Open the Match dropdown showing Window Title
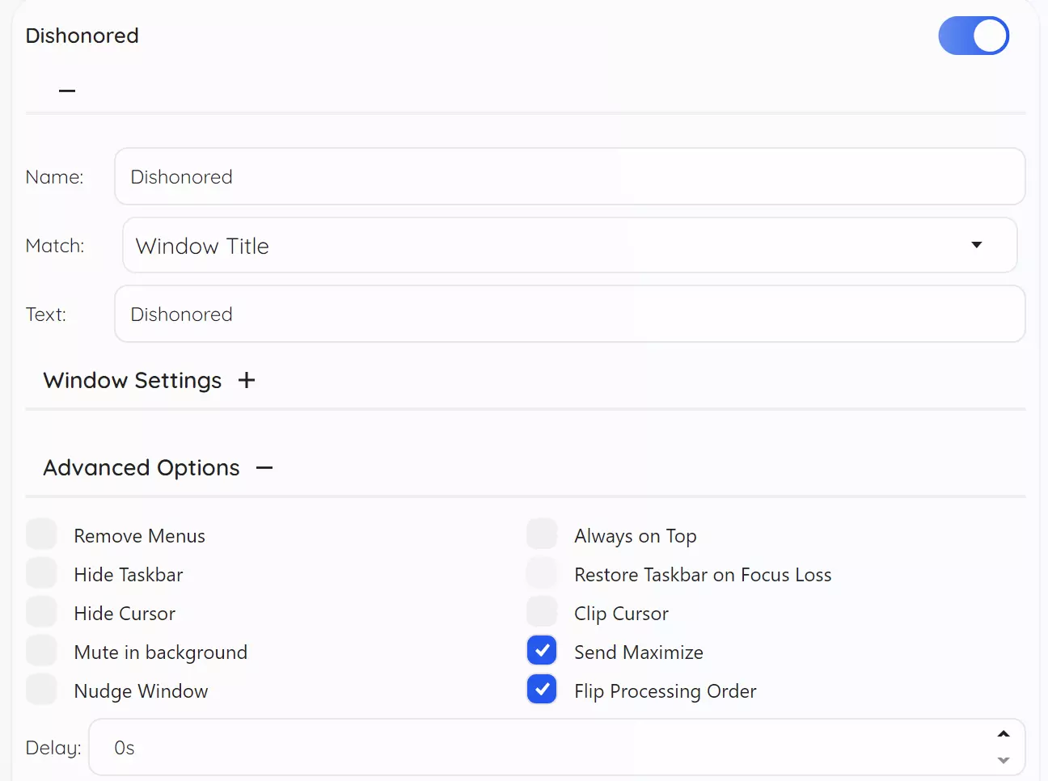The height and width of the screenshot is (781, 1048). tap(569, 245)
